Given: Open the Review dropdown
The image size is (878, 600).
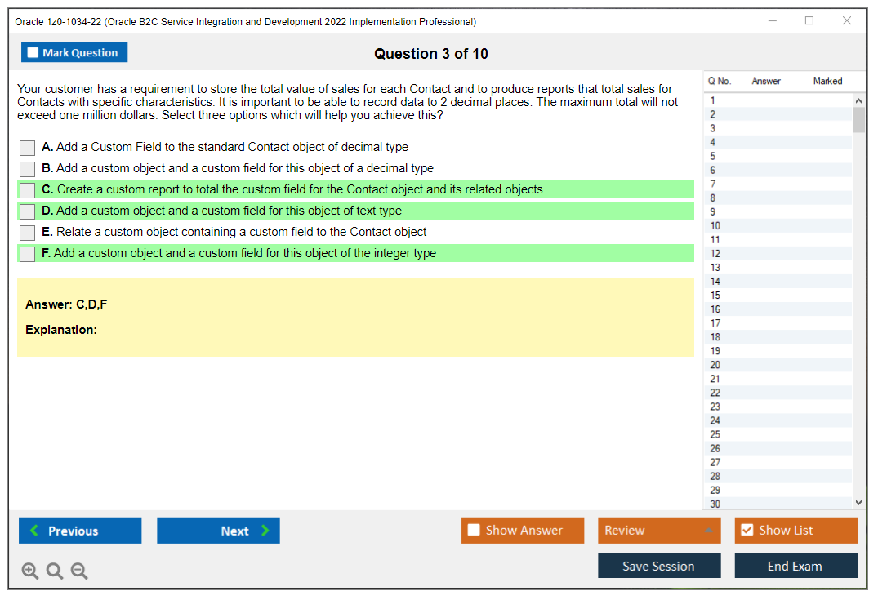Looking at the screenshot, I should coord(659,531).
